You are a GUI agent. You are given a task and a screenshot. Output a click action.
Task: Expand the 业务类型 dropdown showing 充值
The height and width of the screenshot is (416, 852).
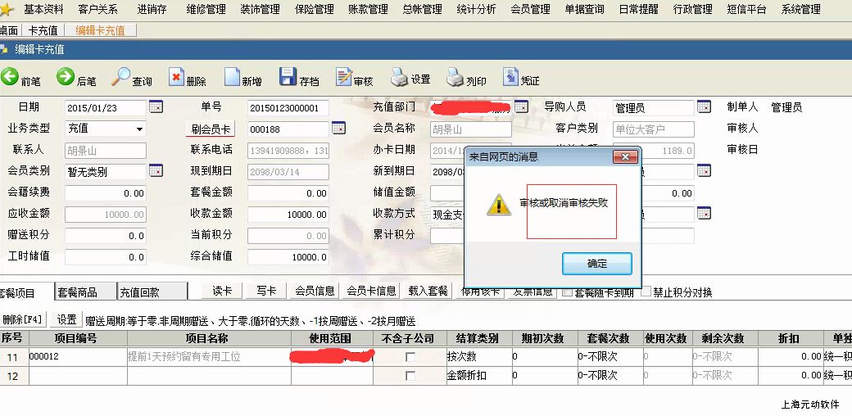click(139, 129)
